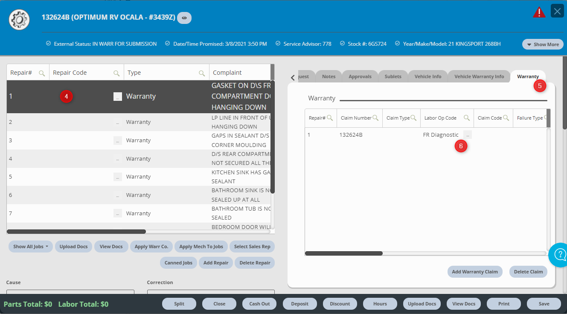The width and height of the screenshot is (567, 314).
Task: Search the Repair# column in repairs grid
Action: pyautogui.click(x=42, y=73)
